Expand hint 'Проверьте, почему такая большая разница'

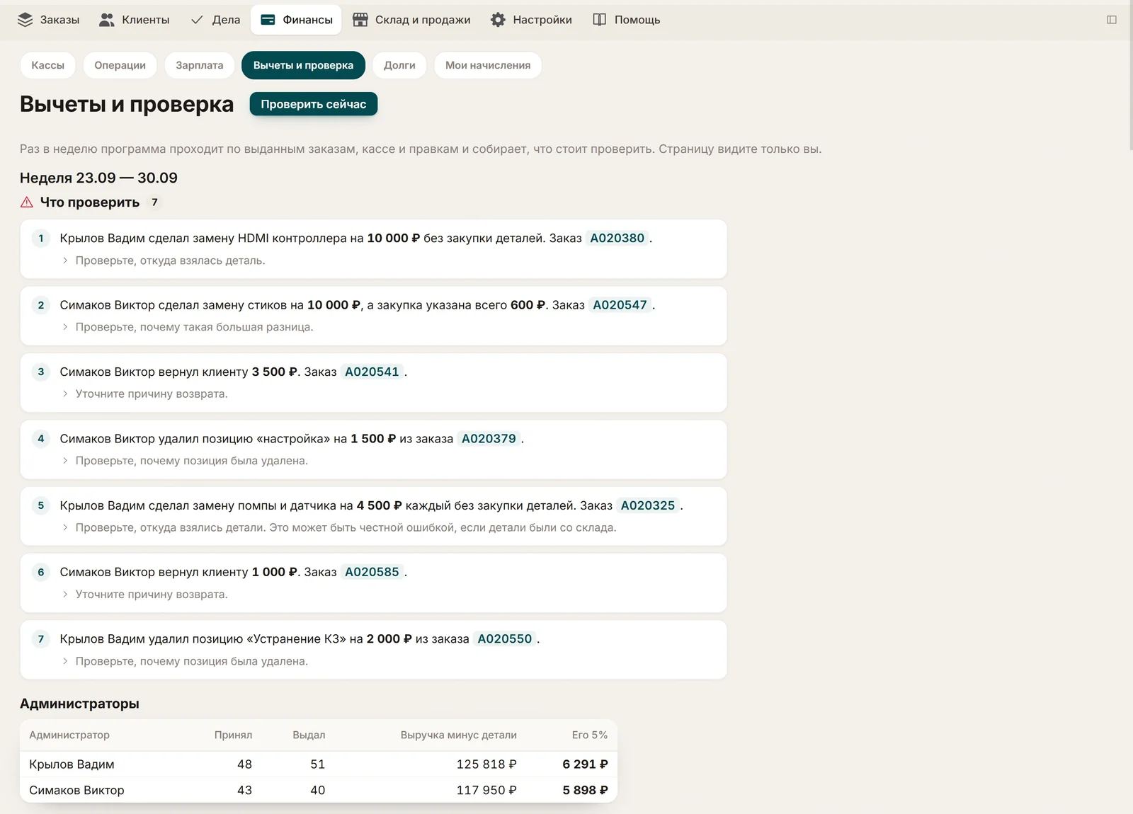[187, 327]
